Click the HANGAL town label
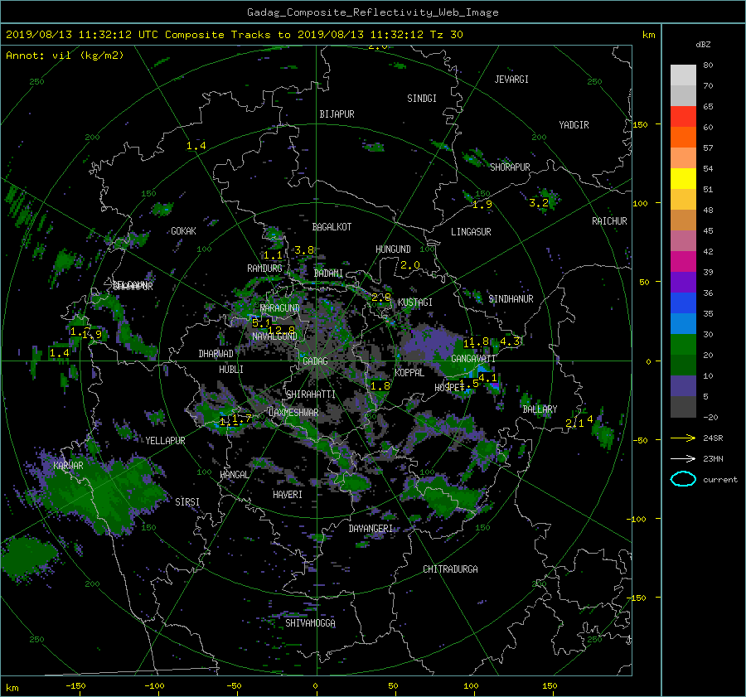The image size is (746, 697). click(234, 475)
